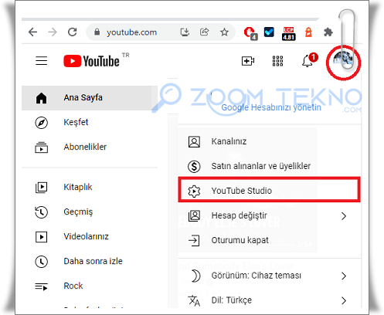The height and width of the screenshot is (315, 384).
Task: Open the hamburger guide menu
Action: click(41, 61)
